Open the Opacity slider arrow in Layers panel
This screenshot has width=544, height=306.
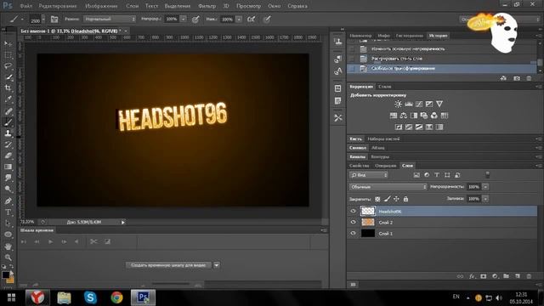coord(485,187)
